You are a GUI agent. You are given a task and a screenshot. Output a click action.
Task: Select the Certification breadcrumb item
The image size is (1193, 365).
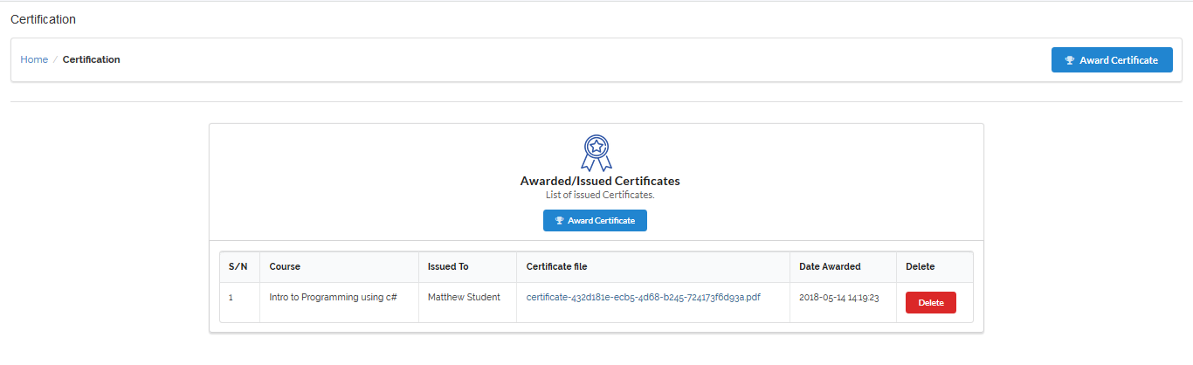[x=92, y=59]
